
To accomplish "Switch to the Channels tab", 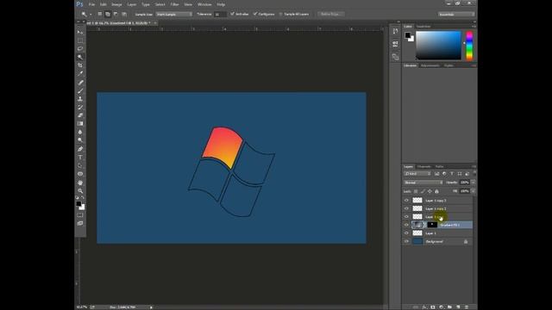I will tap(423, 166).
